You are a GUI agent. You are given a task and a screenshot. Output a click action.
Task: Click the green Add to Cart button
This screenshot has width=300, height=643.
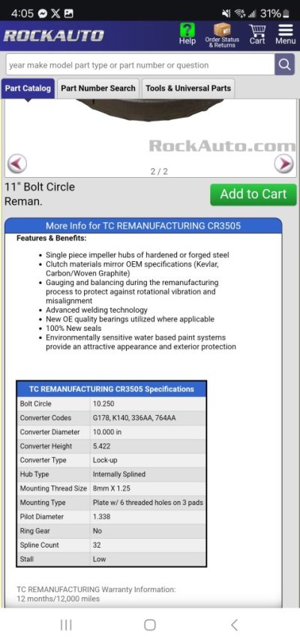point(253,194)
